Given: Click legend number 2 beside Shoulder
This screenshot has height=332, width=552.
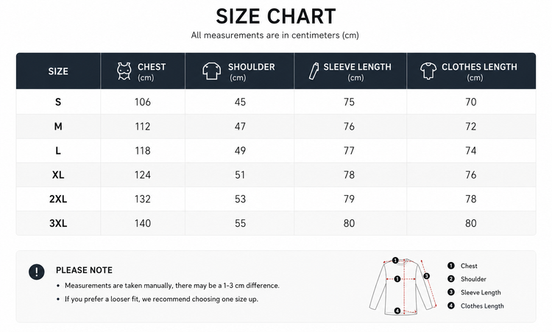Looking at the screenshot, I should coord(451,279).
